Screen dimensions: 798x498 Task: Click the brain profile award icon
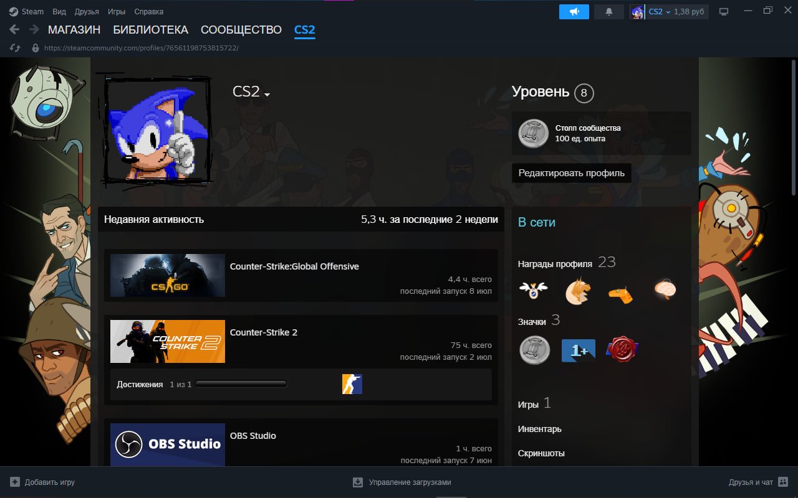point(665,289)
